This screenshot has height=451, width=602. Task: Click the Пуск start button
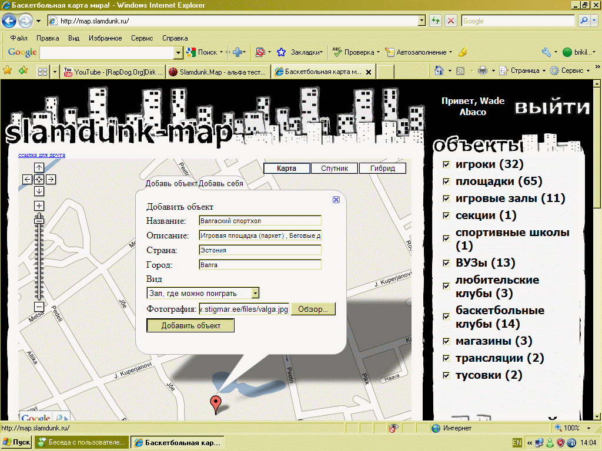[x=16, y=442]
